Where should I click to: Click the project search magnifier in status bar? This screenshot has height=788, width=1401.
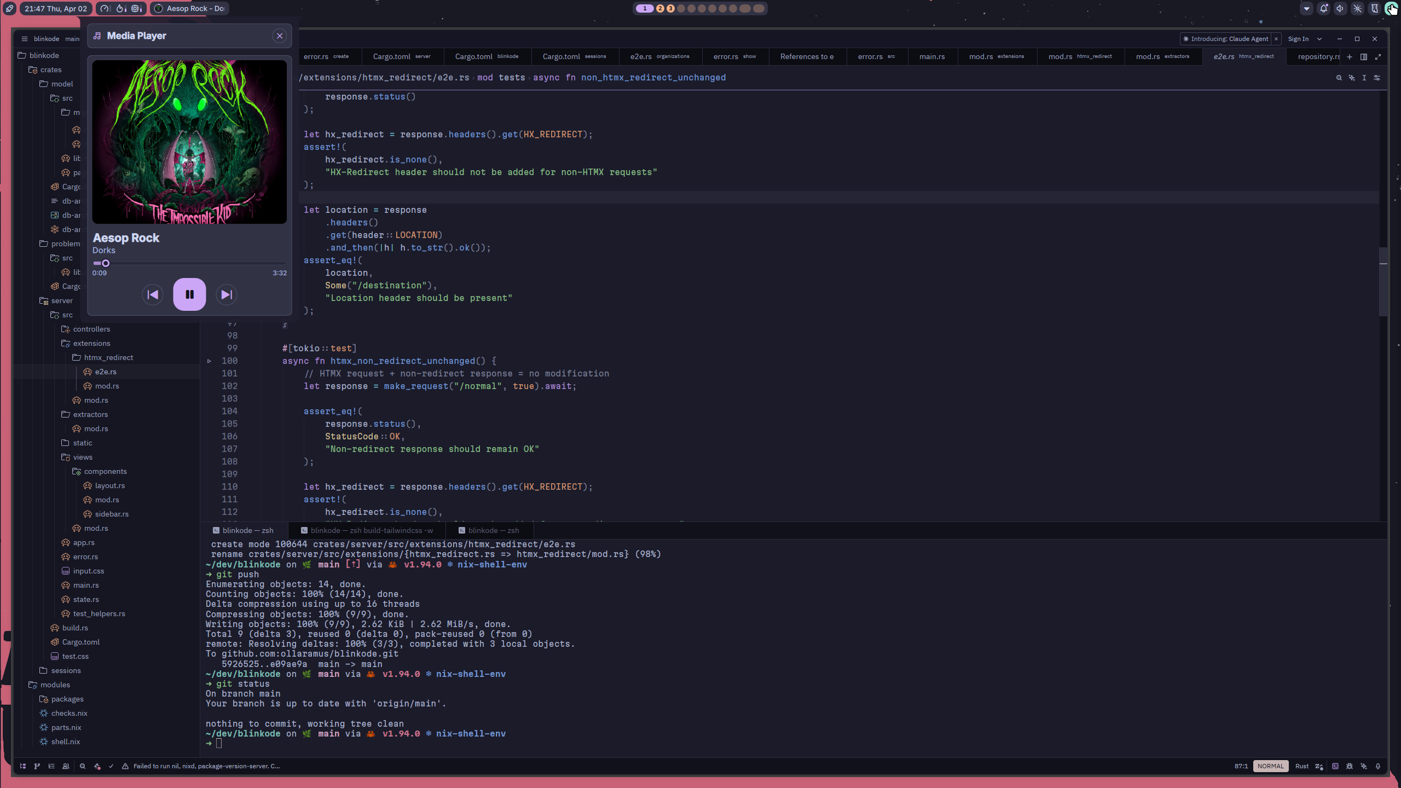pos(83,766)
